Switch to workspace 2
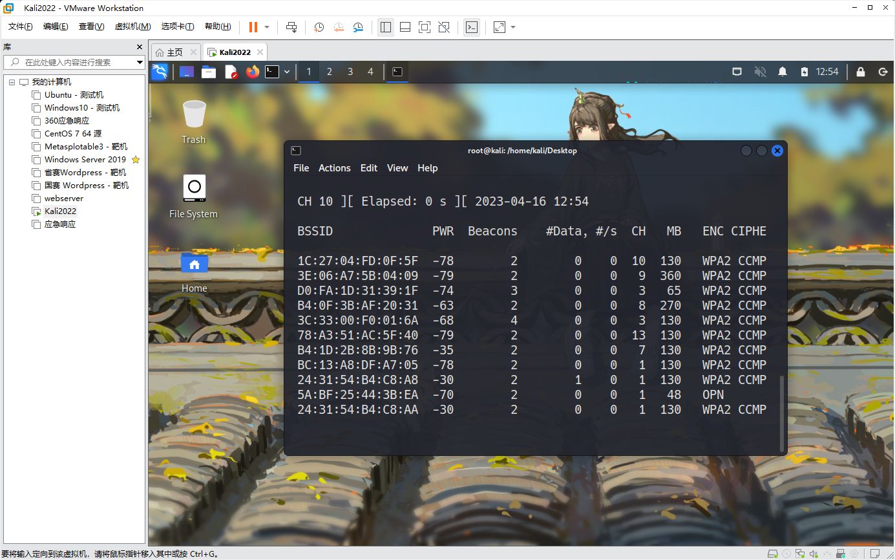 [x=329, y=72]
